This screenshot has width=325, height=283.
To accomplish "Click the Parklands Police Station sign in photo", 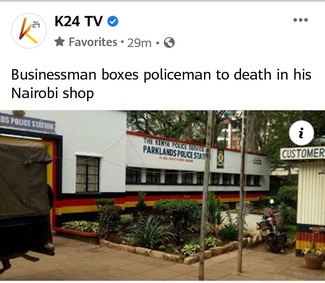I will point(174,152).
